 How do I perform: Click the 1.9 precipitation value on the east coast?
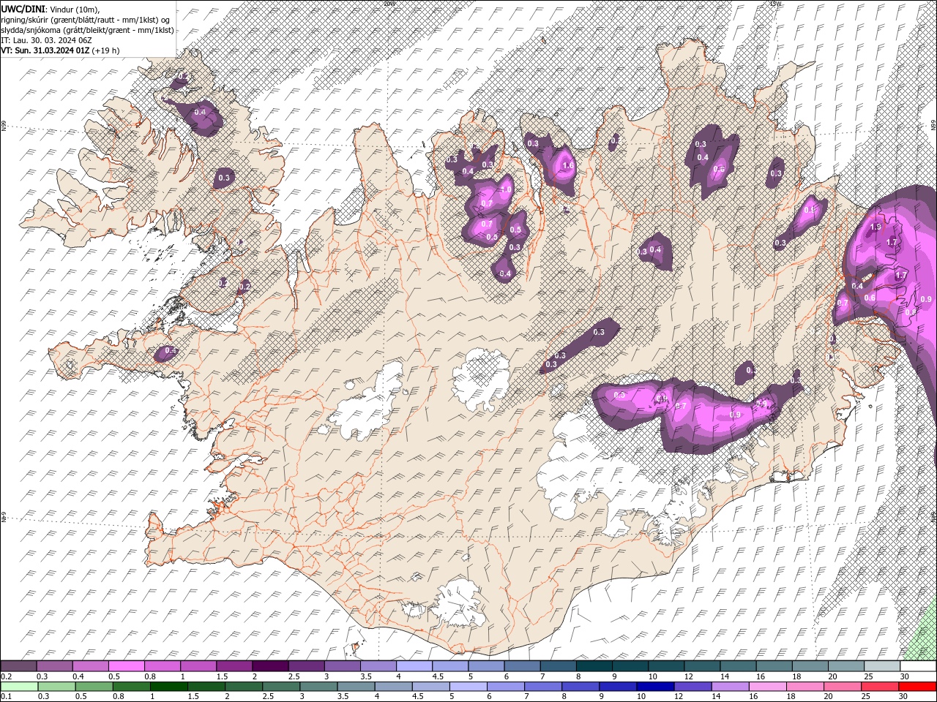(x=876, y=227)
